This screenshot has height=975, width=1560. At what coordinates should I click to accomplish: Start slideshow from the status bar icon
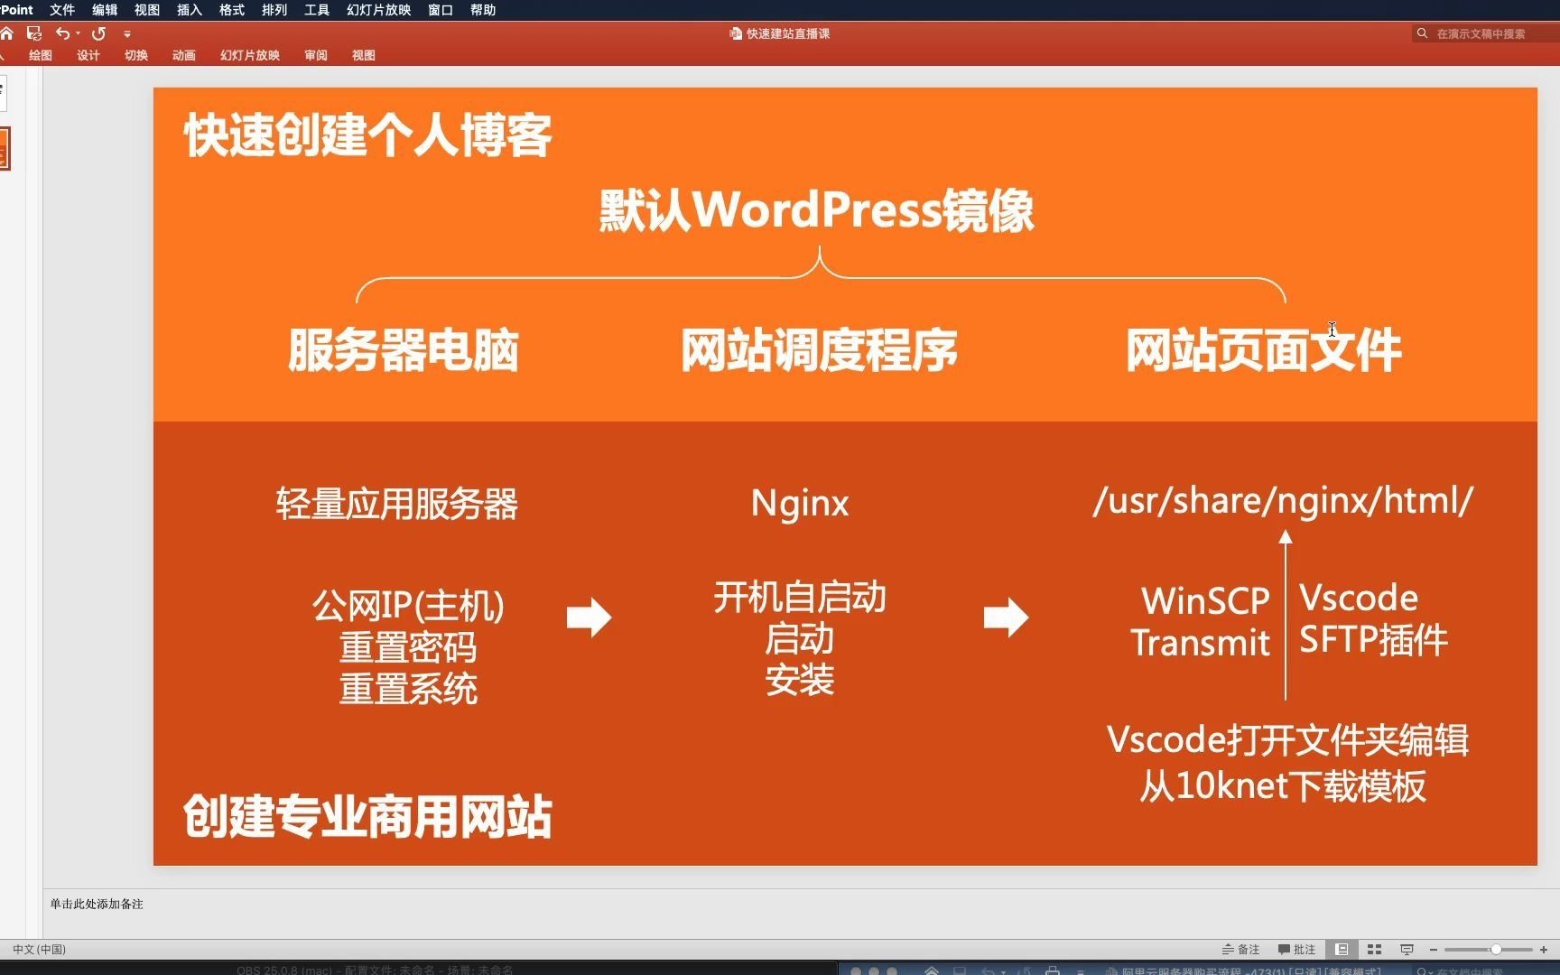pyautogui.click(x=1407, y=949)
